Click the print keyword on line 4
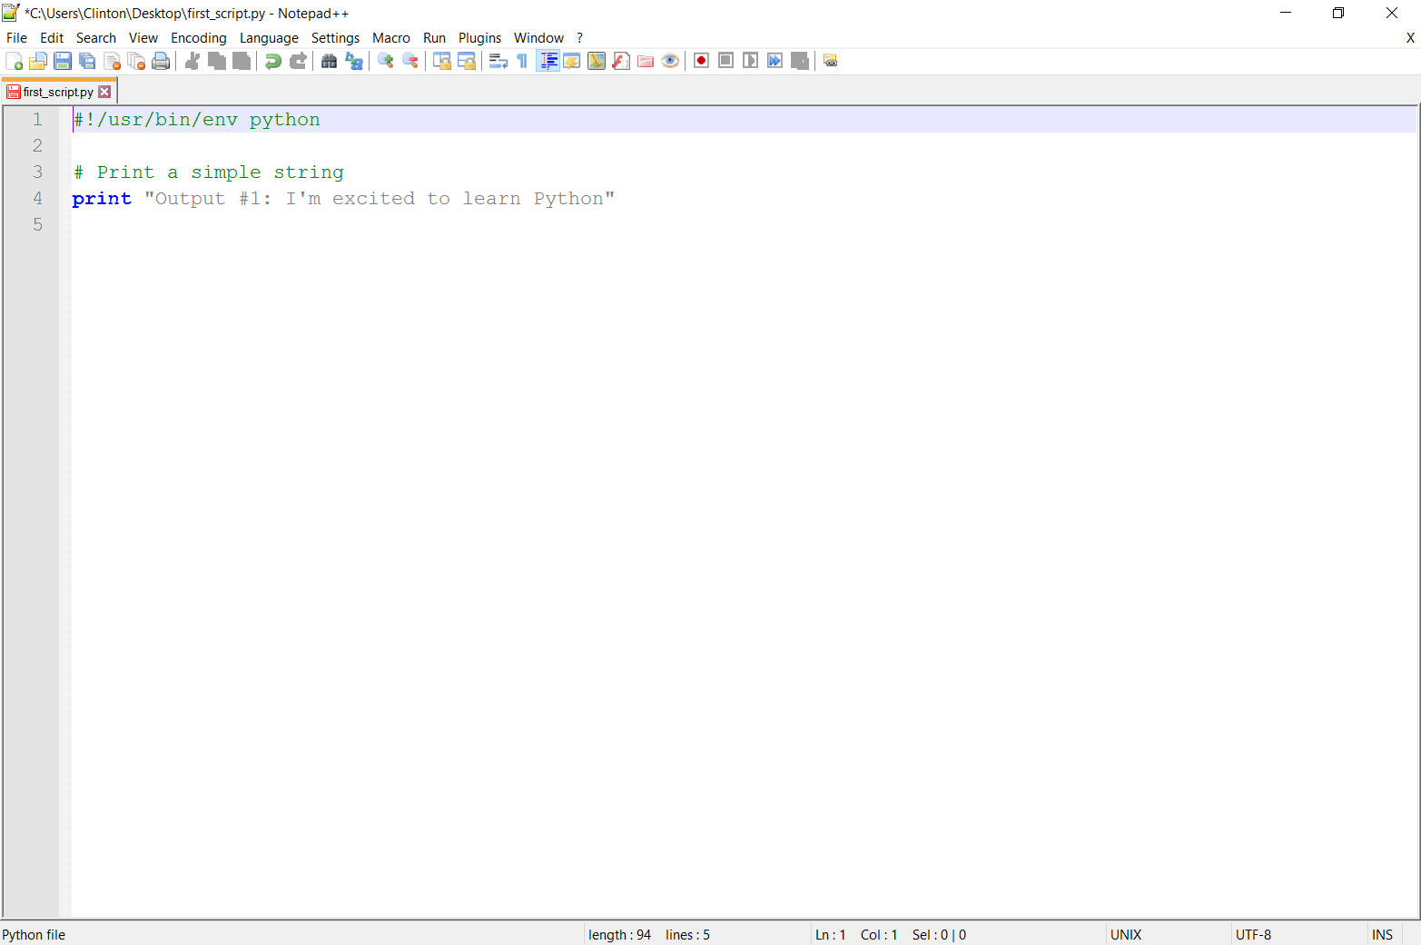This screenshot has height=945, width=1421. pos(102,199)
